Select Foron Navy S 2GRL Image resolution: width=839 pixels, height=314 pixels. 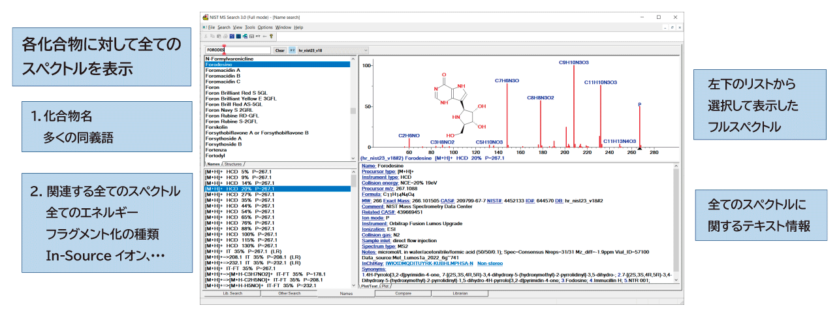[x=277, y=110]
